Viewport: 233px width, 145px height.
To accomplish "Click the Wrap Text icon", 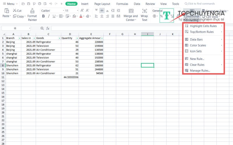I will 144,14.
